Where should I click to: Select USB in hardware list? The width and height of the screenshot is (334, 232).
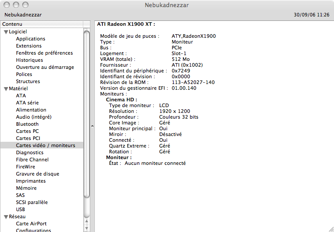click(x=20, y=209)
